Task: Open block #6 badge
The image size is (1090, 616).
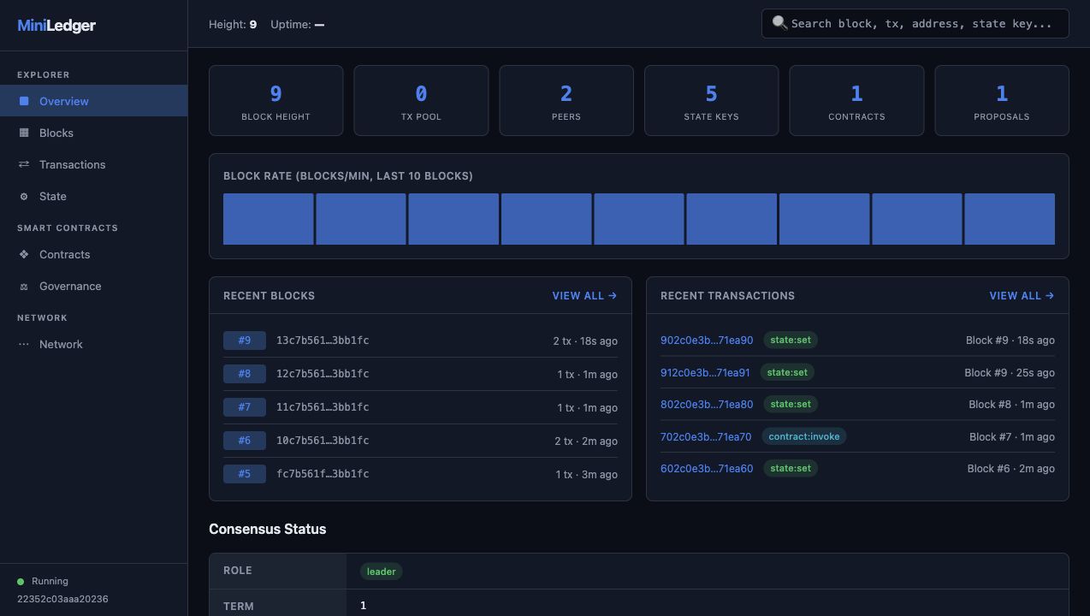Action: click(245, 441)
